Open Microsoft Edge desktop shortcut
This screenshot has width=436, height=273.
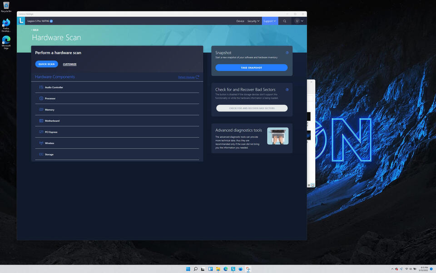6,42
